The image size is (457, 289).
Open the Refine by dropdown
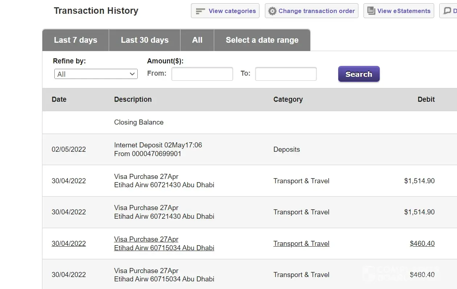(x=96, y=74)
